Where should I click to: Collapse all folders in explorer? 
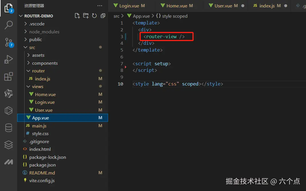pyautogui.click(x=103, y=16)
